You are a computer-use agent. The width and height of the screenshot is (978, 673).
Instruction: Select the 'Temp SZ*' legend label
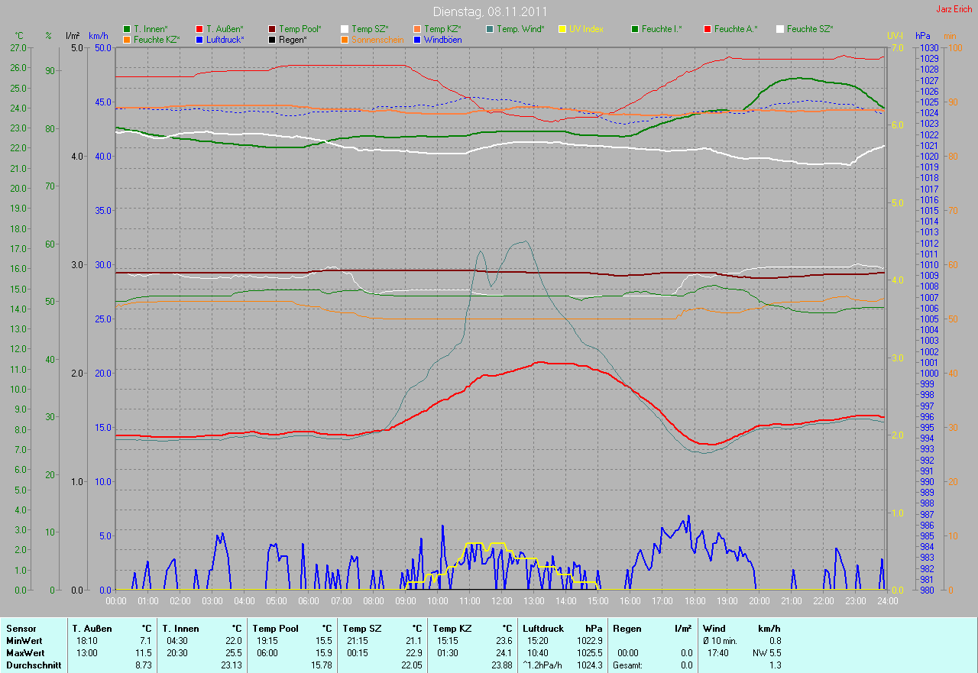(x=371, y=29)
